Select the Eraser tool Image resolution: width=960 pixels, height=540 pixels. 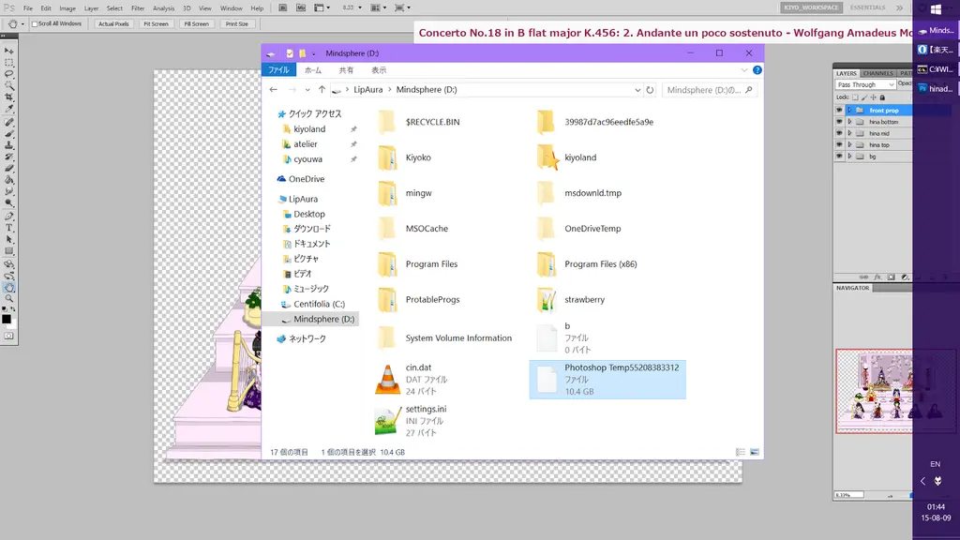8,169
